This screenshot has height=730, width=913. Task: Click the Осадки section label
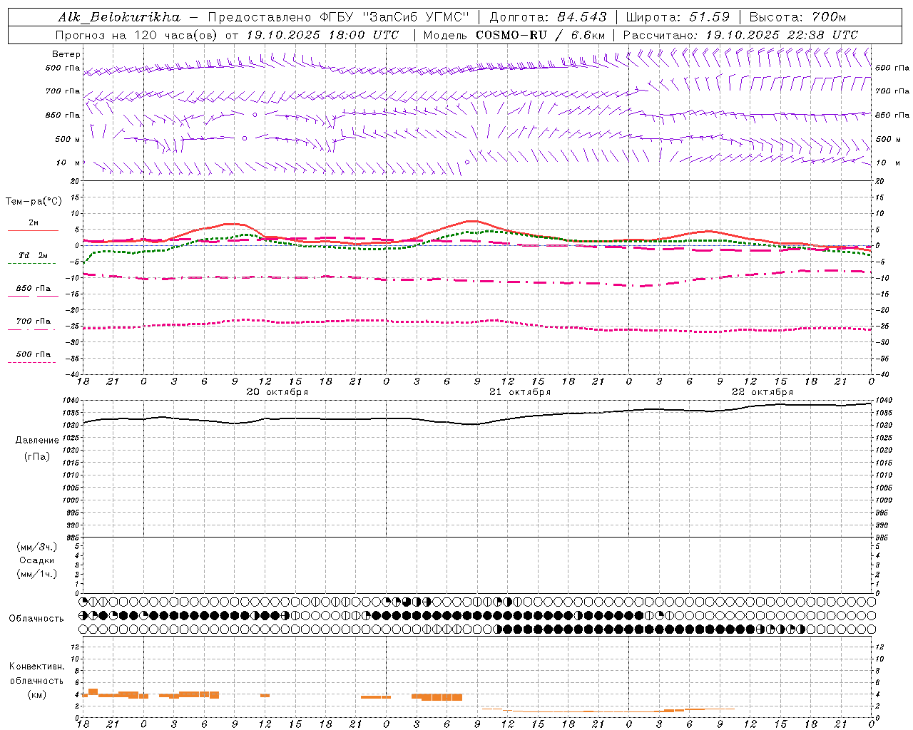(36, 560)
